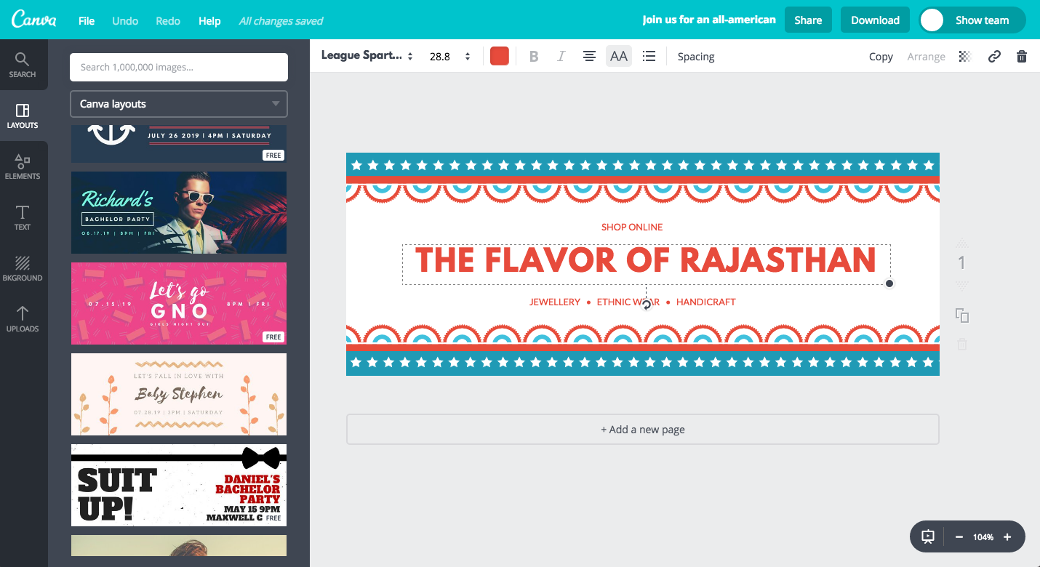Viewport: 1040px width, 567px height.
Task: Toggle bold on the selected text
Action: [x=533, y=56]
